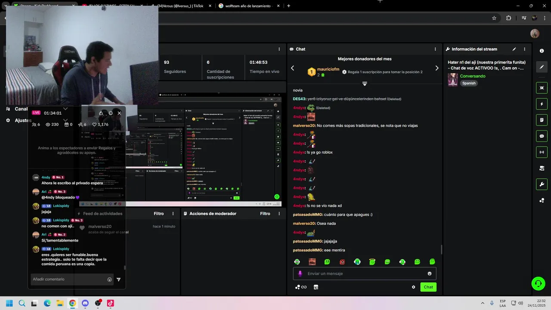551x310 pixels.
Task: Click the chat panel scrollbar
Action: 441,250
